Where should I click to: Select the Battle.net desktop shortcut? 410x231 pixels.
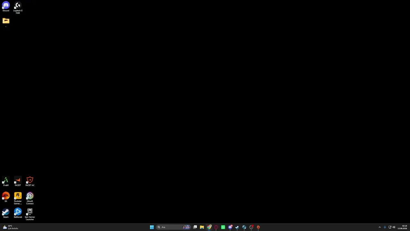[x=18, y=213]
